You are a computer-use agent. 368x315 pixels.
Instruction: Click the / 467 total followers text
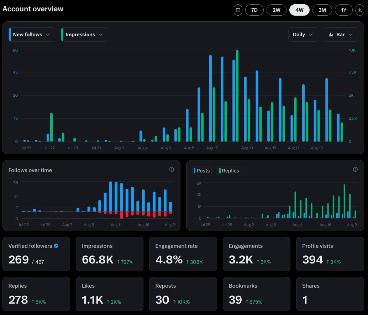click(38, 262)
